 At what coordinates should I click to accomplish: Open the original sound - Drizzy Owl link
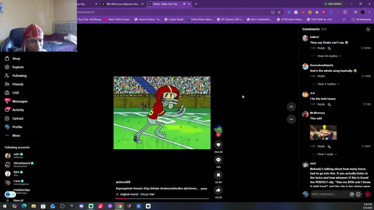[137, 194]
